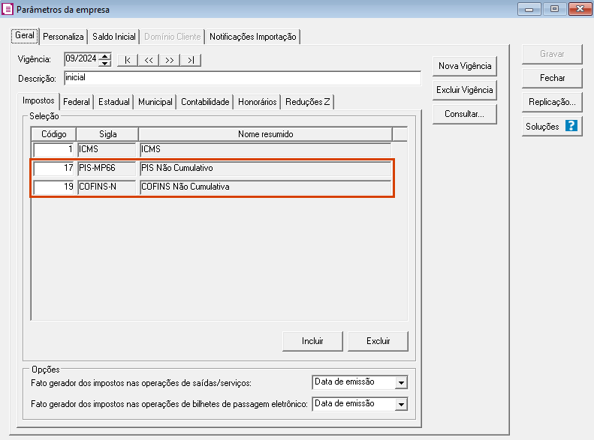The width and height of the screenshot is (594, 440).
Task: Click the Fechar button
Action: point(553,78)
